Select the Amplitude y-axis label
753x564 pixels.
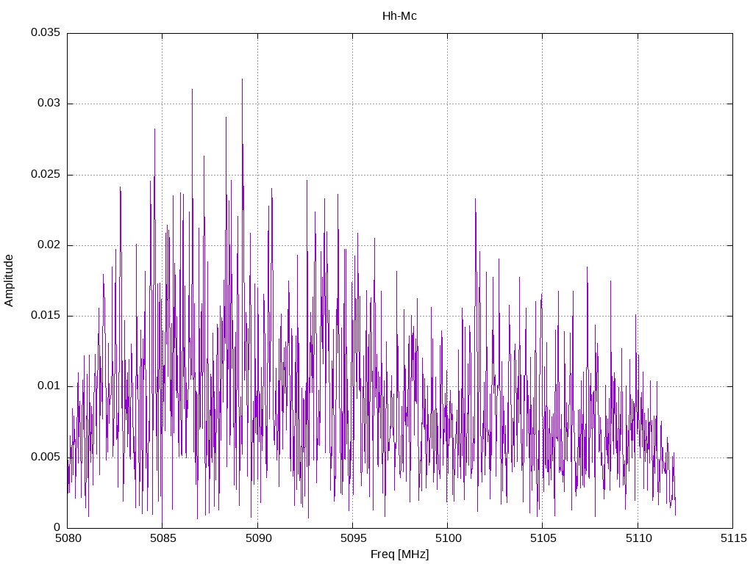click(x=10, y=281)
